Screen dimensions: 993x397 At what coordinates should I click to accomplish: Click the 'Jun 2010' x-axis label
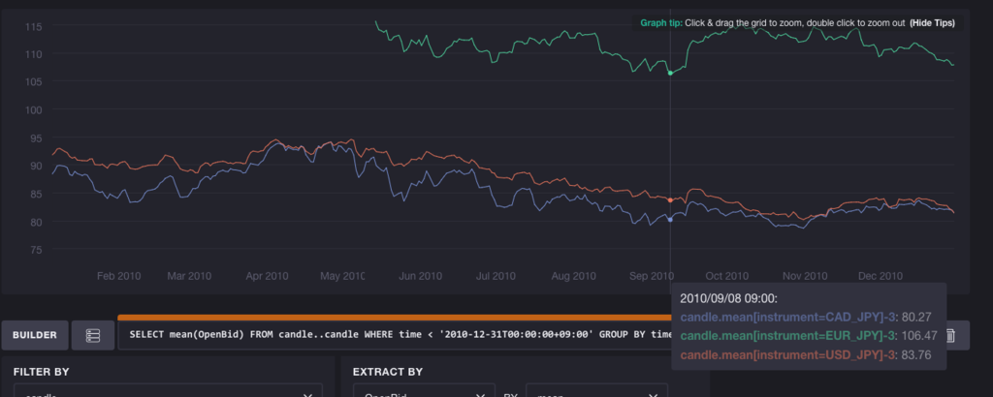(x=421, y=276)
